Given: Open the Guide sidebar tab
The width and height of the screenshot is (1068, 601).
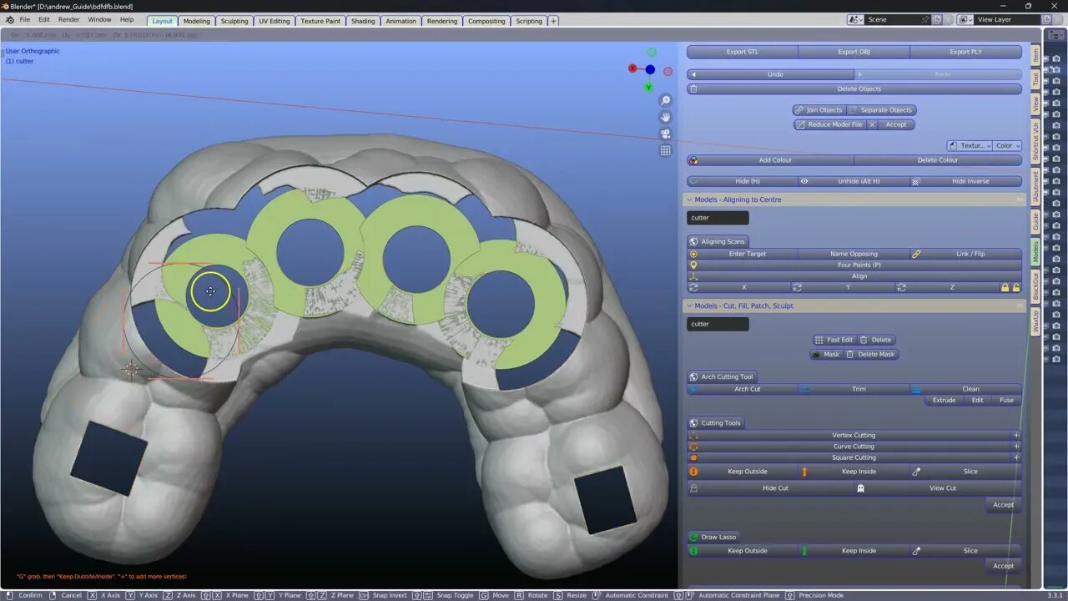Looking at the screenshot, I should 1036,220.
